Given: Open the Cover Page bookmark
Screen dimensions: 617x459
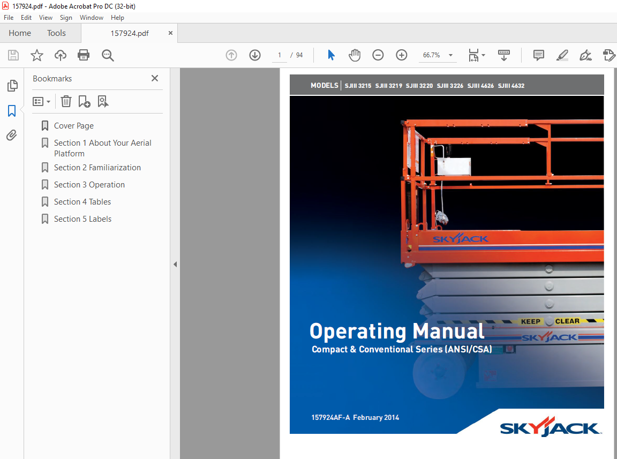Looking at the screenshot, I should (x=73, y=125).
